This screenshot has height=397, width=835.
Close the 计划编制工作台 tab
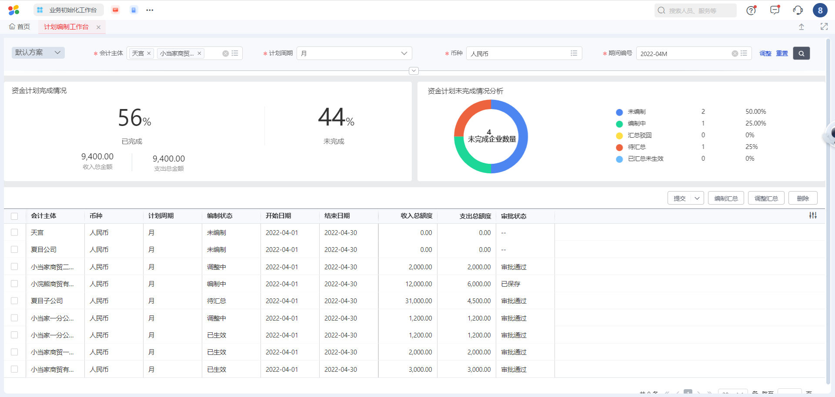(99, 27)
